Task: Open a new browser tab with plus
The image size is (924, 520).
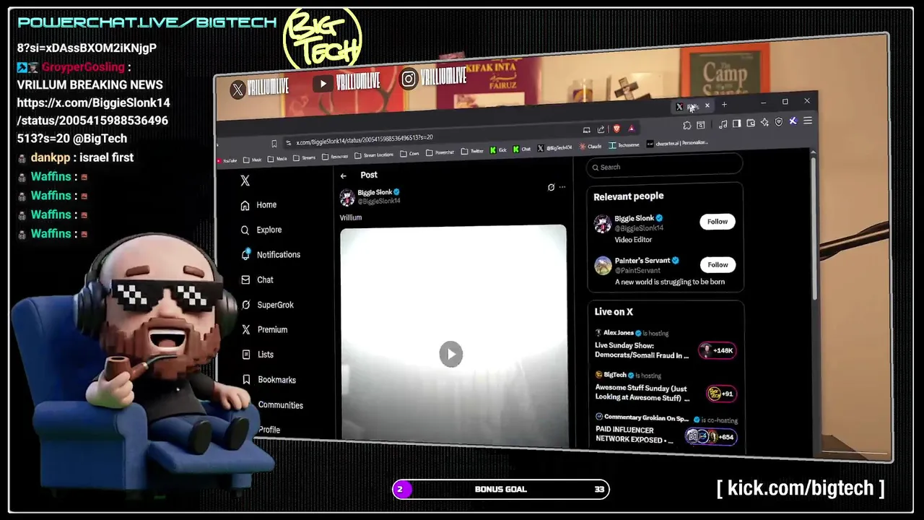Action: click(x=724, y=104)
